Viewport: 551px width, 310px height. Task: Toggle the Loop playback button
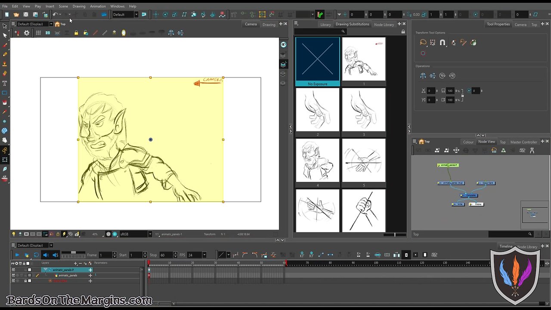(36, 255)
